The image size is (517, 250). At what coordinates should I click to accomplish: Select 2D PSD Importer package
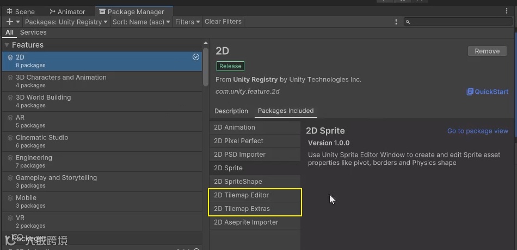coord(255,155)
